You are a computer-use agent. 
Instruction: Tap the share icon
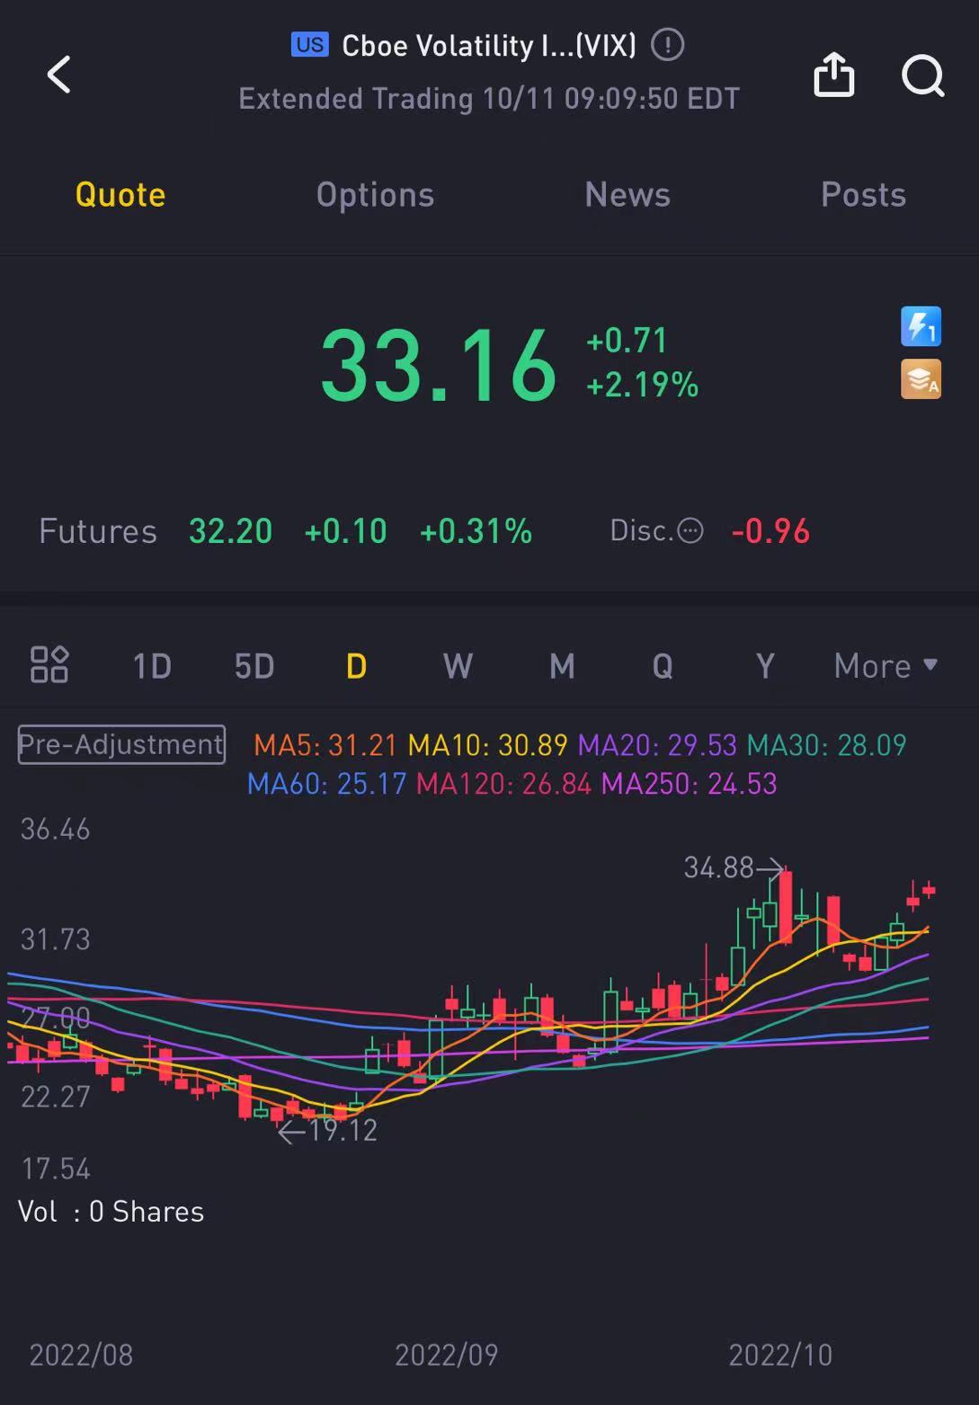click(x=833, y=74)
